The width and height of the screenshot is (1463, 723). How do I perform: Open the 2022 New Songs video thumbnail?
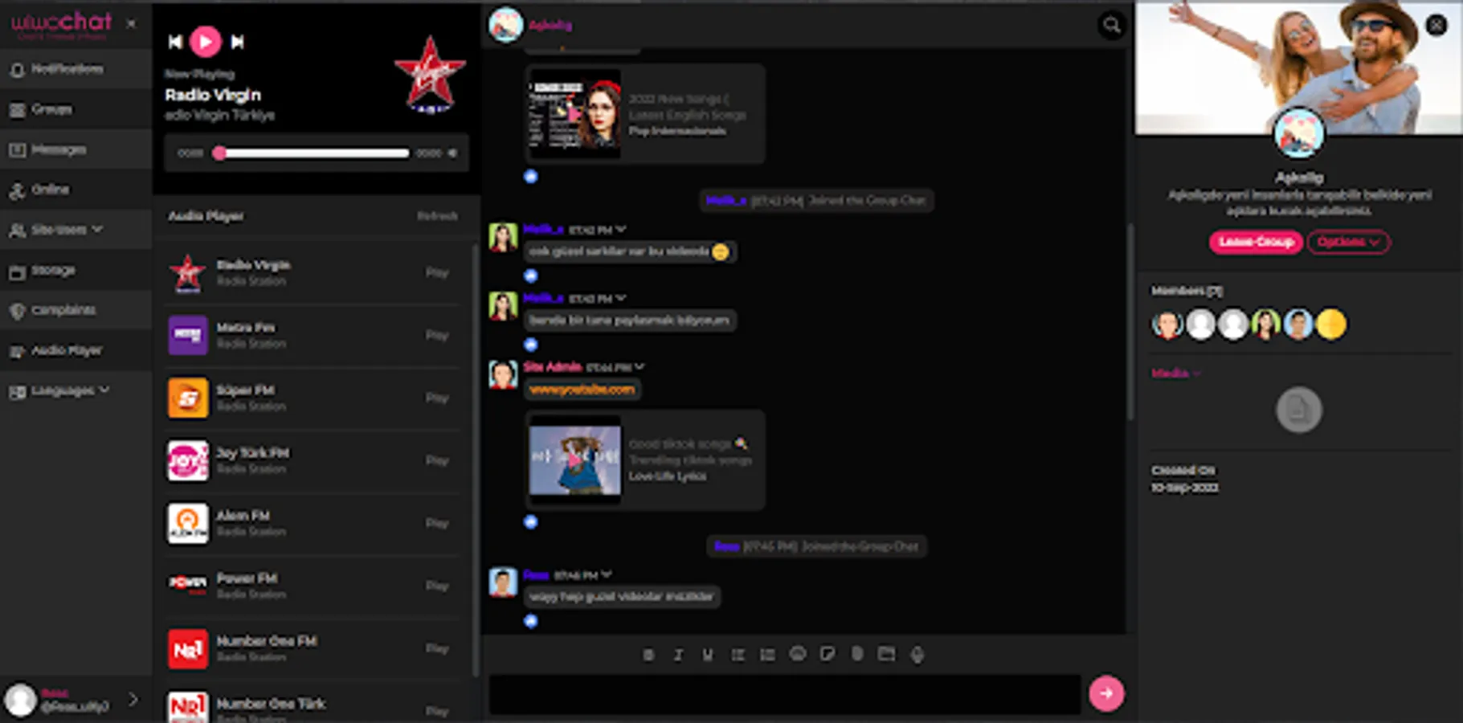(574, 114)
